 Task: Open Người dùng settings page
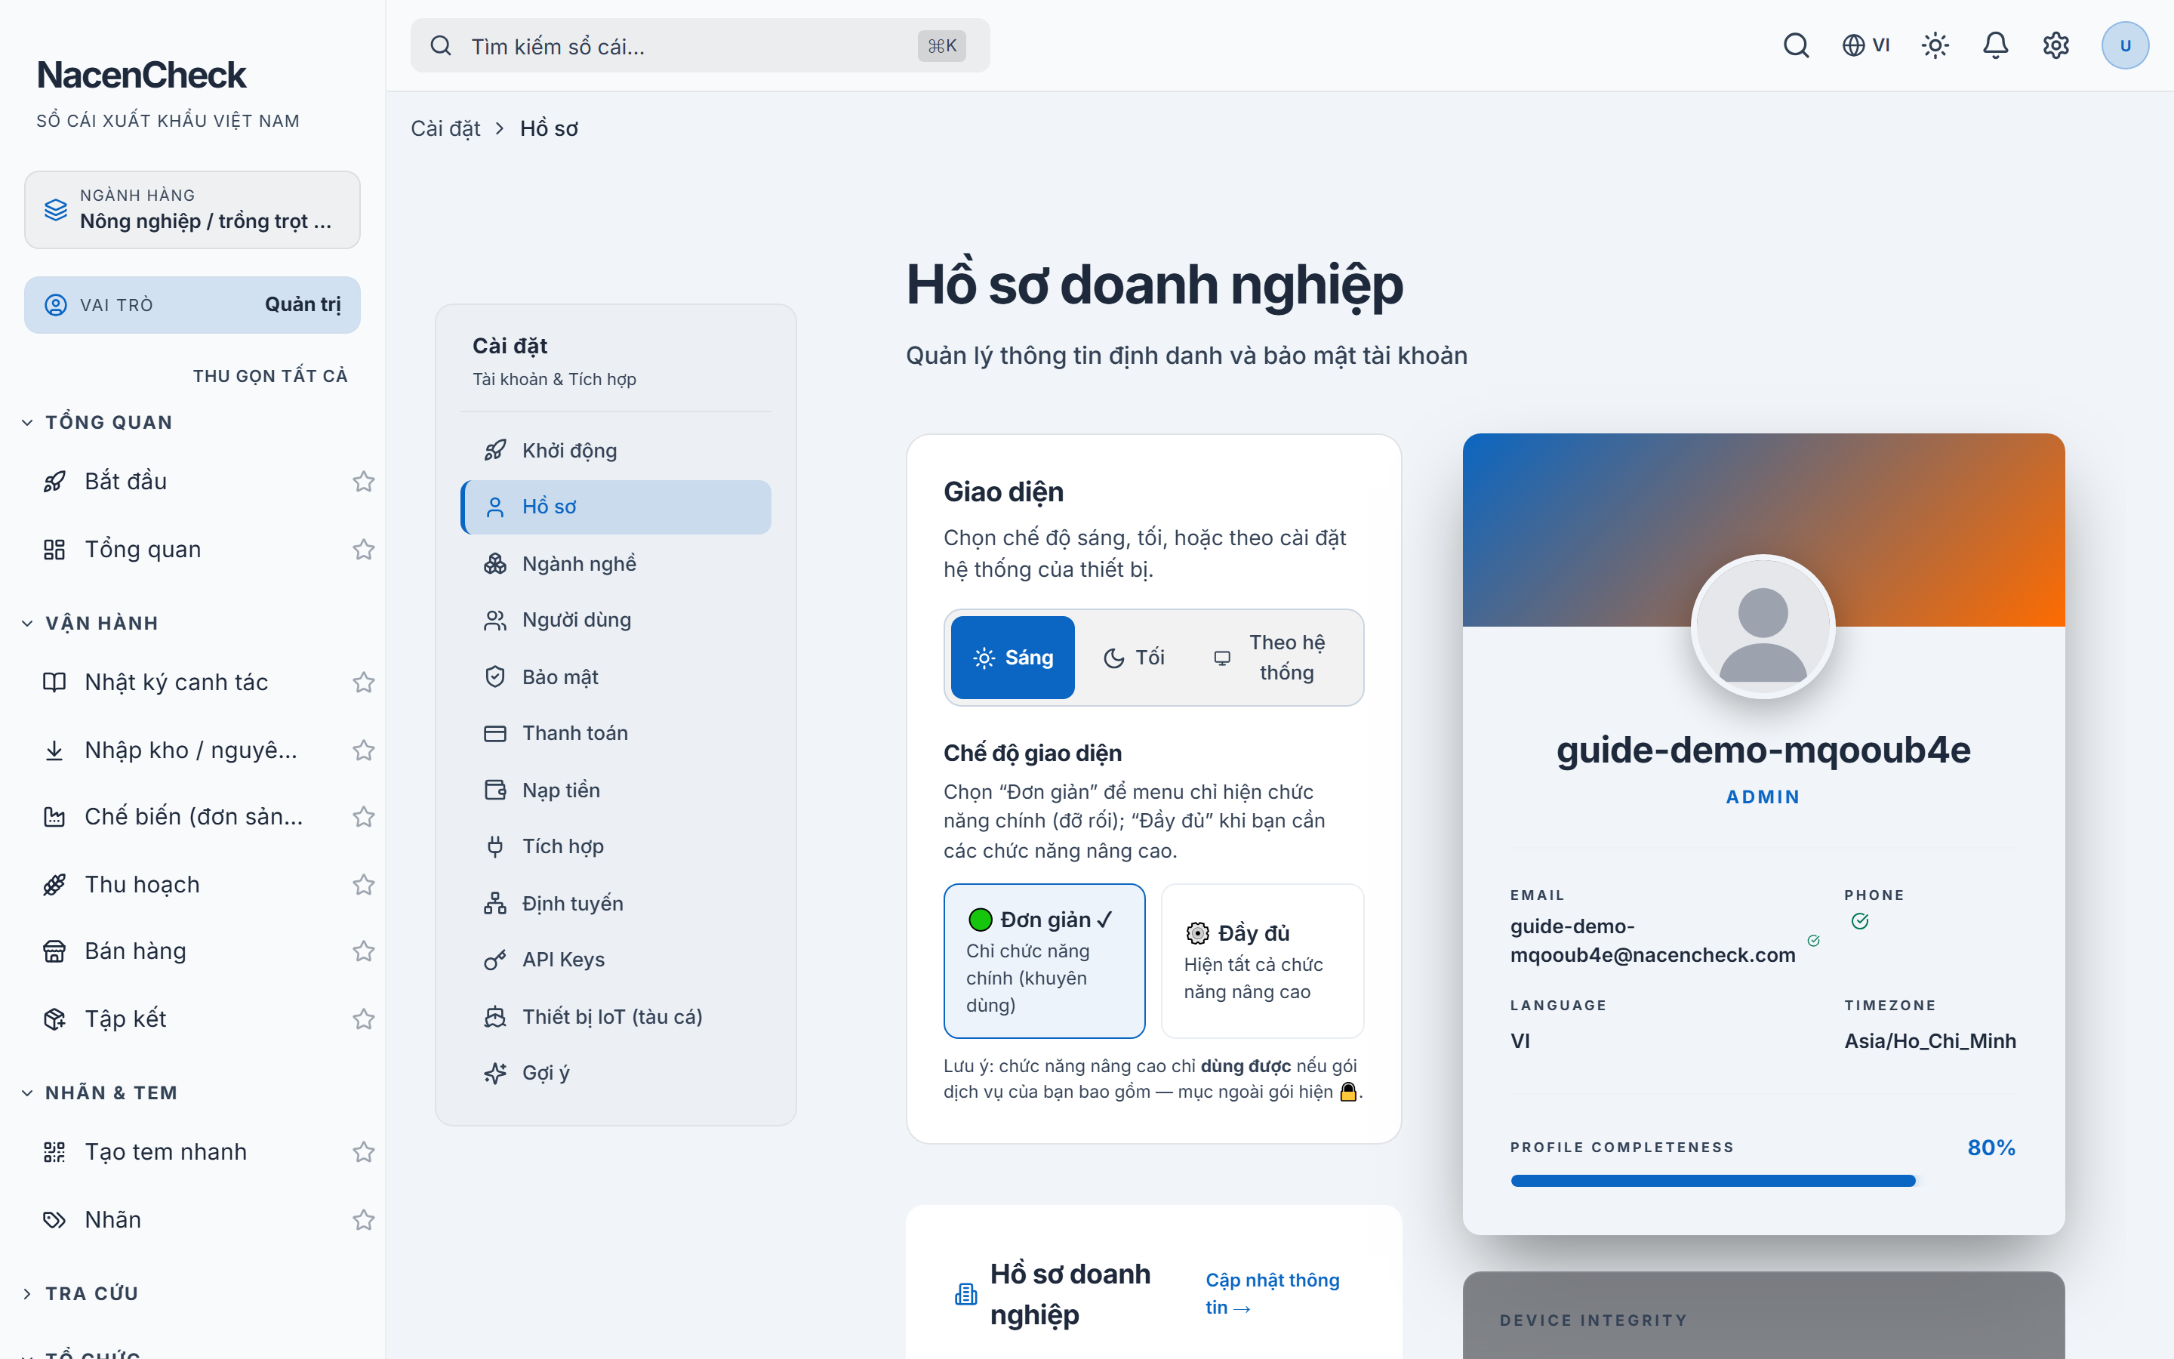point(616,620)
